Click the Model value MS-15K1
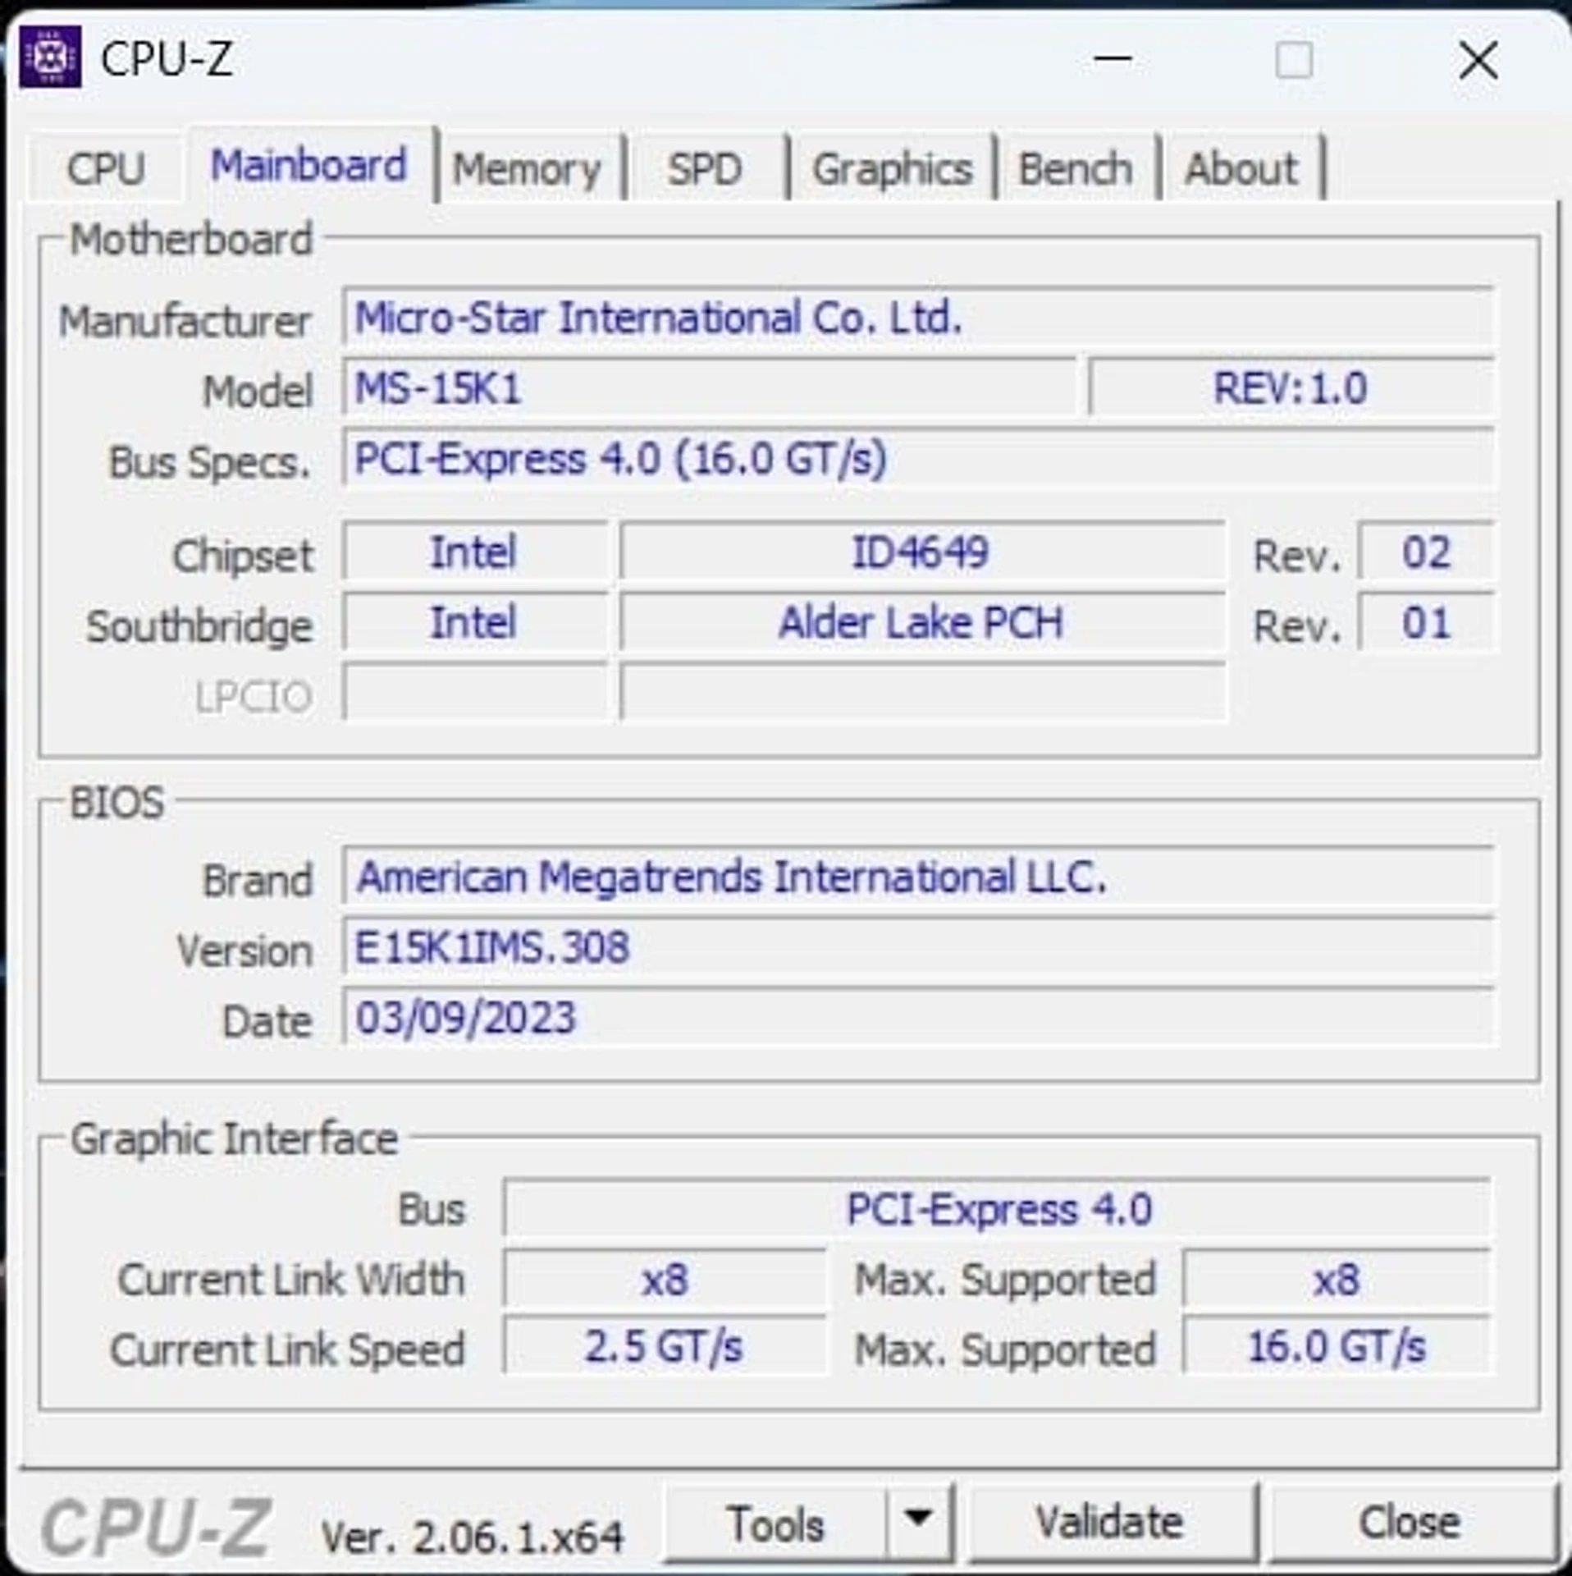1572x1576 pixels. click(x=709, y=387)
